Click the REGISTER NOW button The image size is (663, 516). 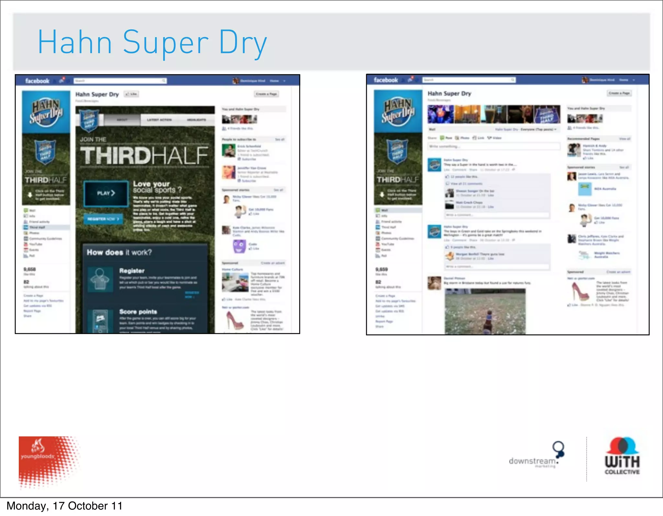click(x=103, y=219)
